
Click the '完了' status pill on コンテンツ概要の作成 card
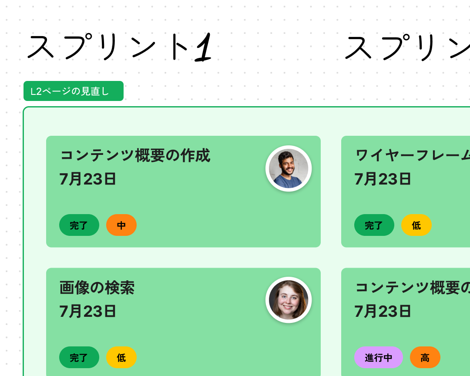click(79, 225)
